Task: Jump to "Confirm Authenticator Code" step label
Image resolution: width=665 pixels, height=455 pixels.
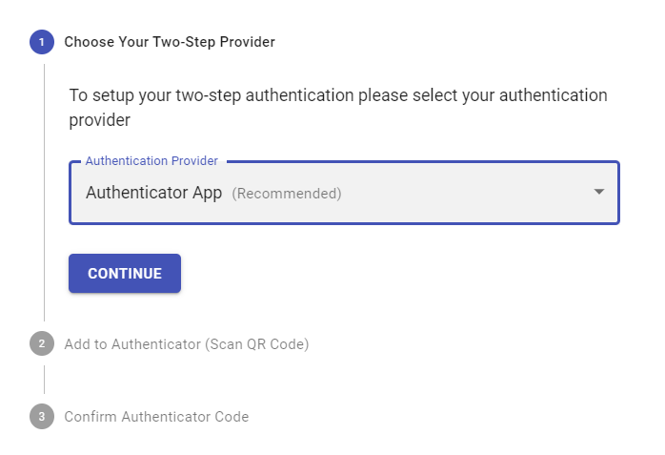Action: pos(156,417)
